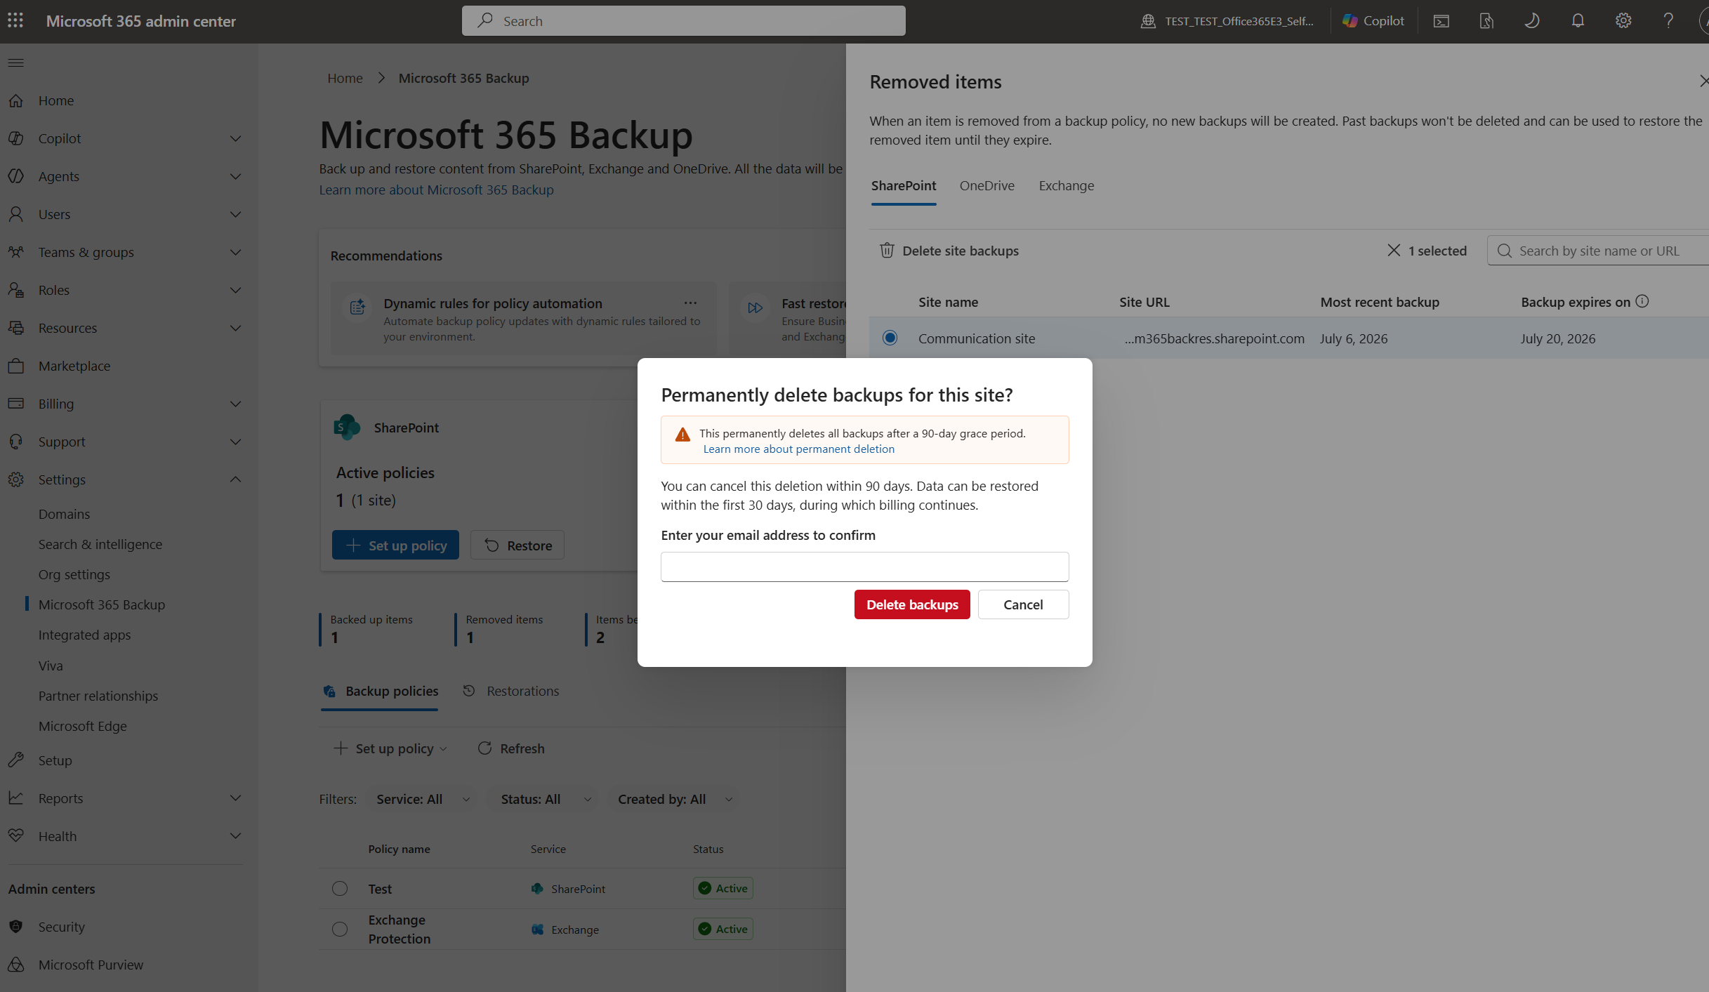The image size is (1709, 992).
Task: Expand the Copilot nav section
Action: click(236, 139)
